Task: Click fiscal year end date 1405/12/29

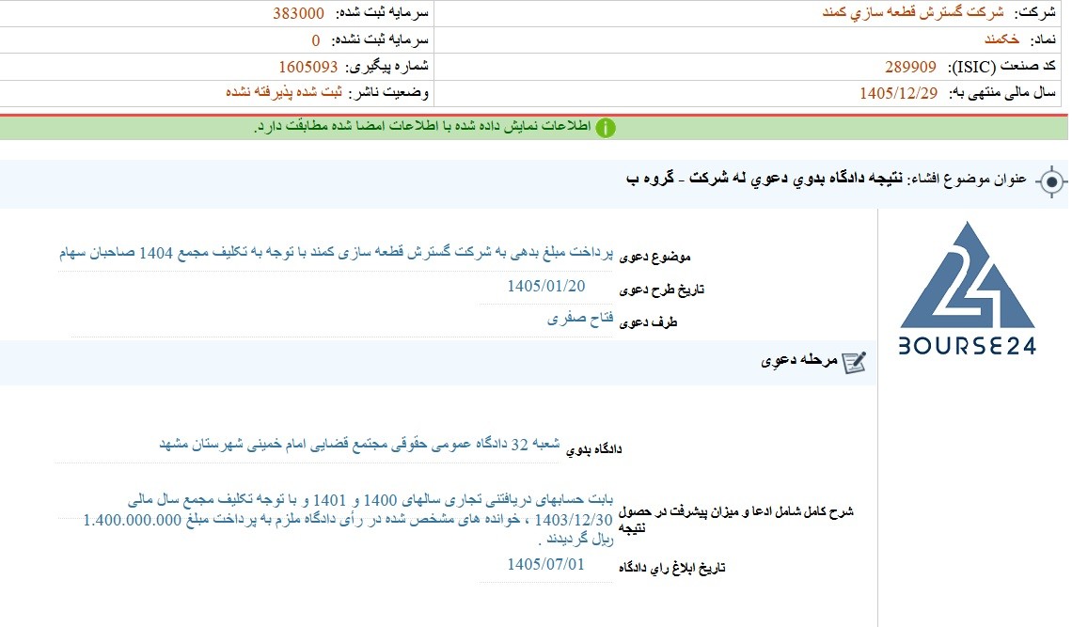Action: [x=898, y=94]
